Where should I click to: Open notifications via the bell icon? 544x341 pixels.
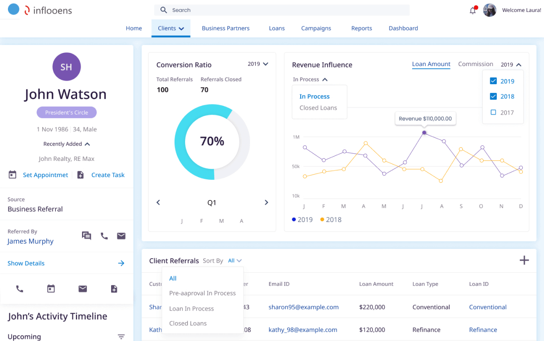[x=473, y=10]
